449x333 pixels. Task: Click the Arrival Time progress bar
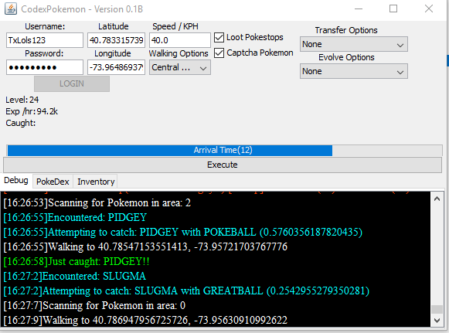tap(224, 150)
